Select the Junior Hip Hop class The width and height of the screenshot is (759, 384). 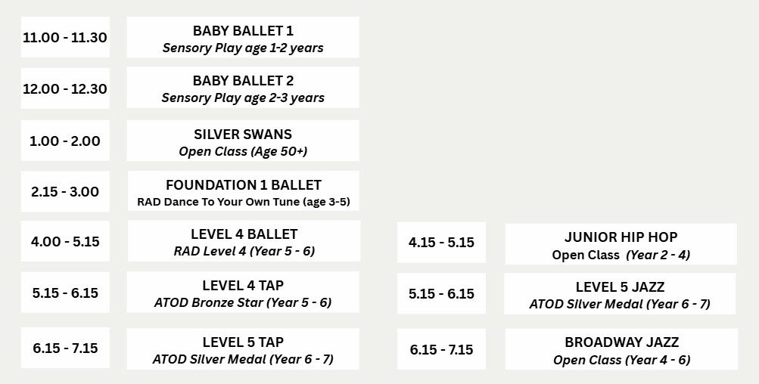click(621, 245)
